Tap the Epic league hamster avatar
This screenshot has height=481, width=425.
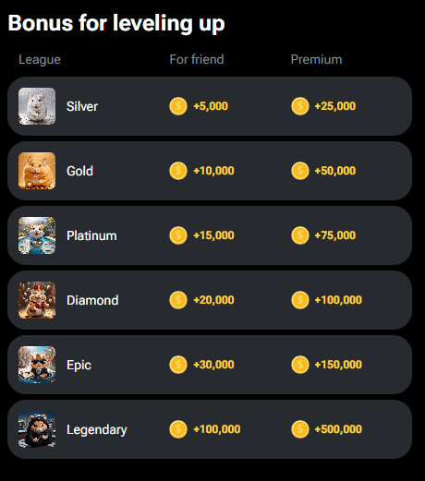point(37,365)
